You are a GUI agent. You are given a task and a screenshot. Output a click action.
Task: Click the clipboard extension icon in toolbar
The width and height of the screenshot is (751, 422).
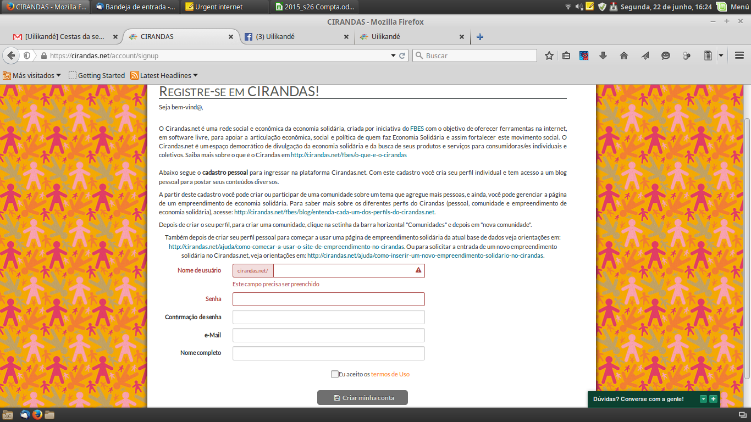pyautogui.click(x=708, y=55)
